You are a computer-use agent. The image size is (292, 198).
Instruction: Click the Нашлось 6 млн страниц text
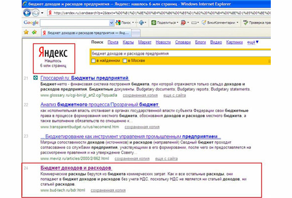(53, 63)
